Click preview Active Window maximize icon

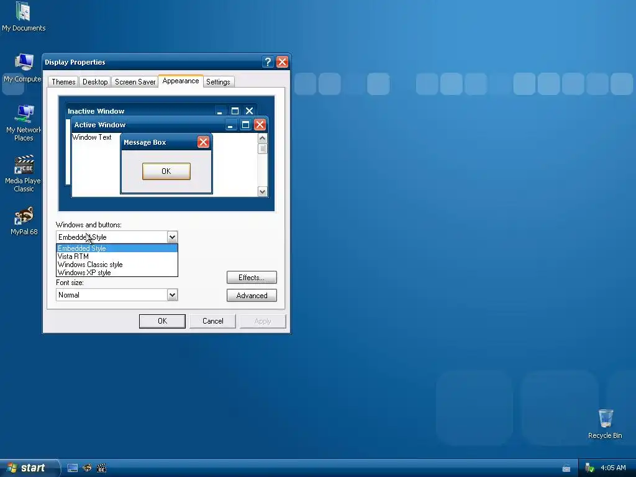click(245, 124)
